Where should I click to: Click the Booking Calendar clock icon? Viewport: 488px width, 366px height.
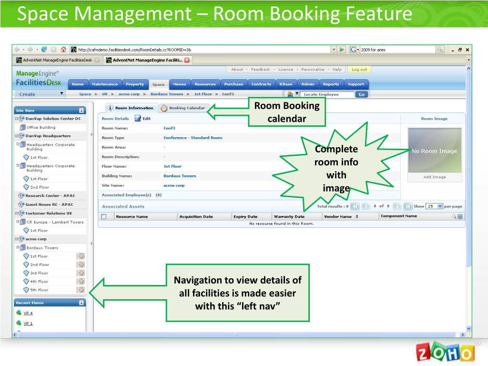click(x=164, y=108)
